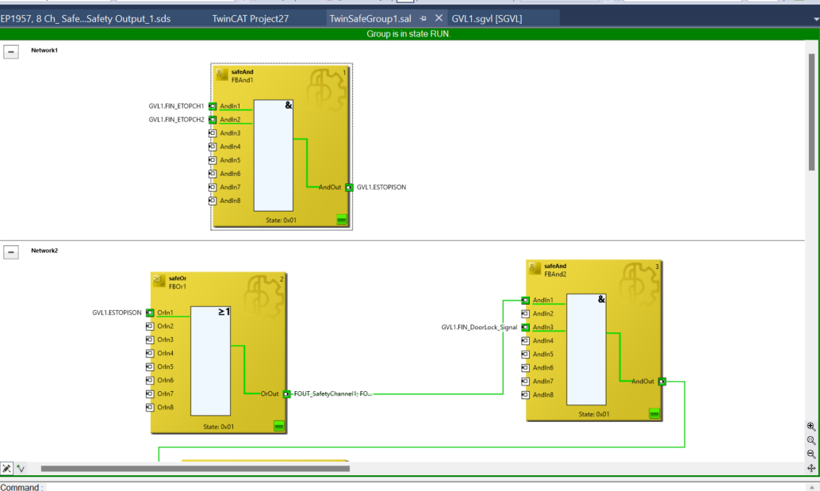820x491 pixels.
Task: Click the safeAnd FBAnd1 block header icon
Action: [x=222, y=75]
